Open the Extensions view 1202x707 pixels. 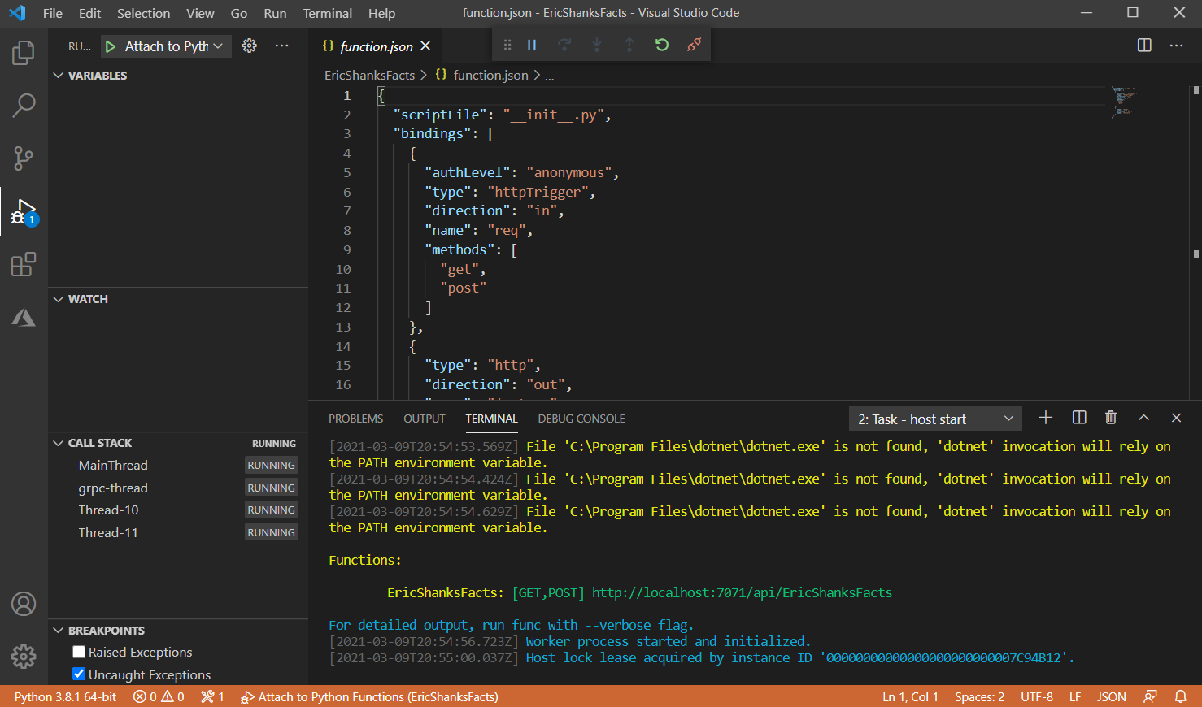(x=24, y=264)
